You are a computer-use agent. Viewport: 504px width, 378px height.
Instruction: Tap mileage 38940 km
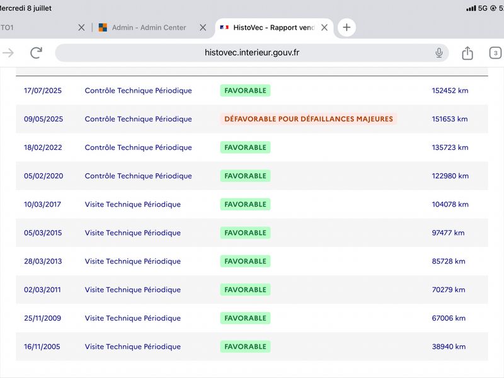(x=449, y=346)
